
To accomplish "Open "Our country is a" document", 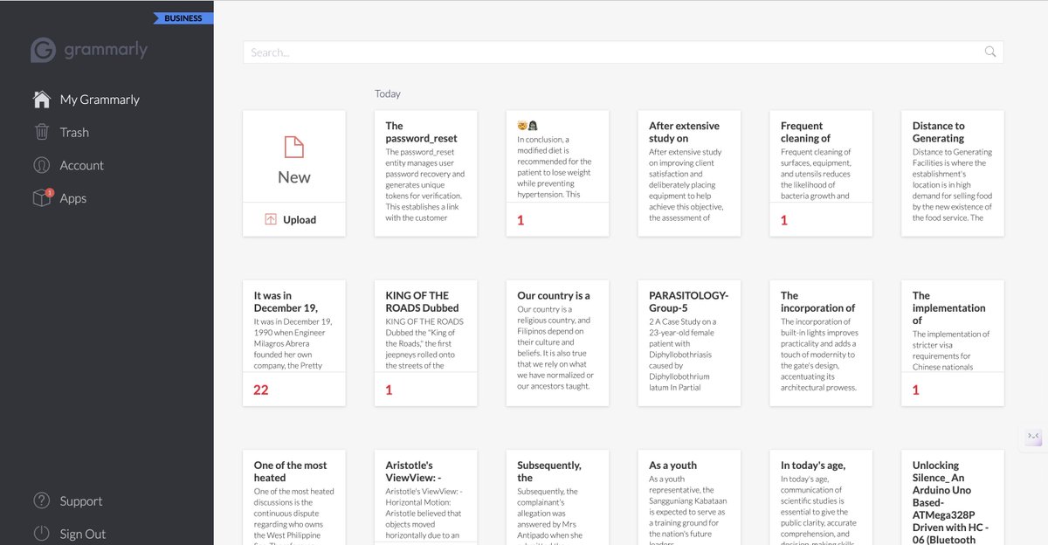I will tap(557, 343).
